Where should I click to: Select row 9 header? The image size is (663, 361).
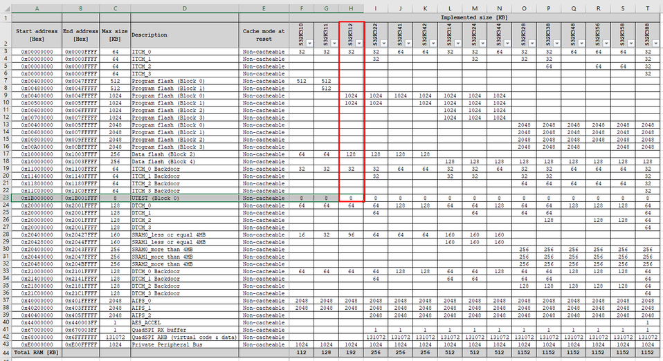click(x=6, y=95)
